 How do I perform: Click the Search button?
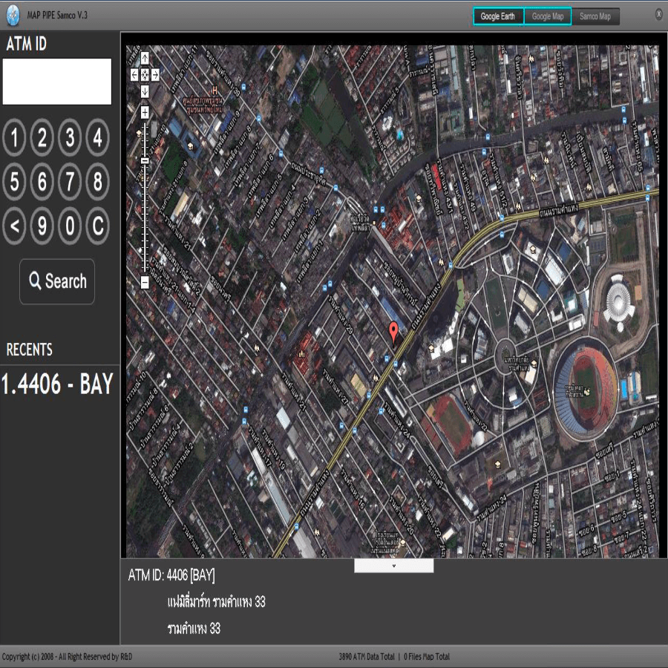coord(57,281)
